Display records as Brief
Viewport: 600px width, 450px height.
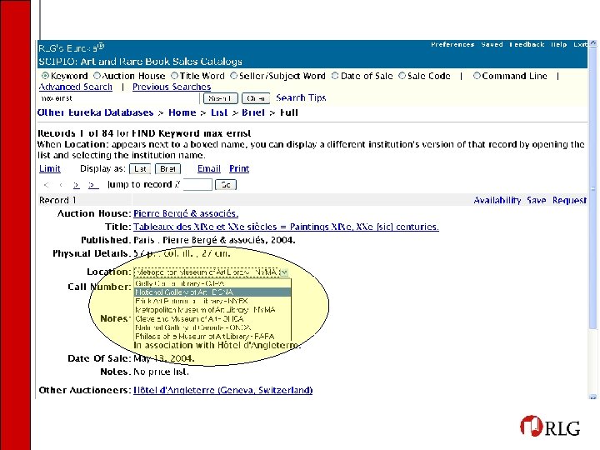tap(167, 168)
